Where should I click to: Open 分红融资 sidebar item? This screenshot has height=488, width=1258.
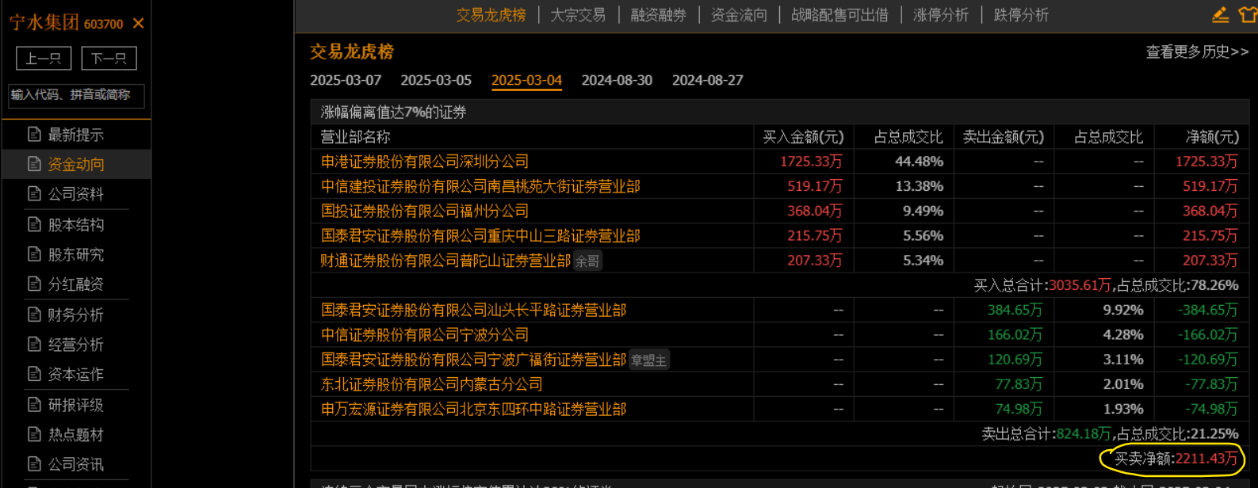pos(76,284)
